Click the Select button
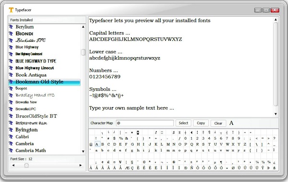Screen dimensions: 288x182 (183, 123)
